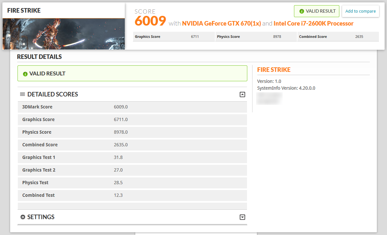387x235 pixels.
Task: Click the DETAILED SCORES heading
Action: click(53, 95)
